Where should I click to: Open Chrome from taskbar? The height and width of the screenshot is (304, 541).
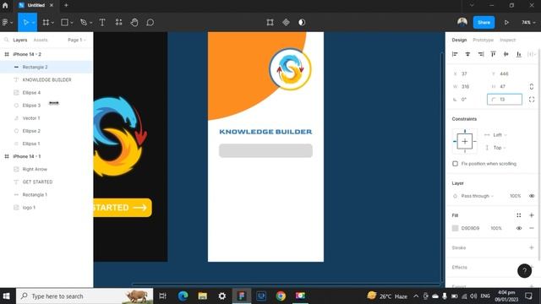click(x=281, y=296)
